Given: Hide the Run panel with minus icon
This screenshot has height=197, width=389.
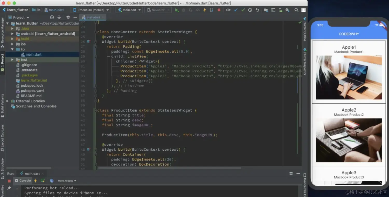Looking at the screenshot, I should coord(298,173).
